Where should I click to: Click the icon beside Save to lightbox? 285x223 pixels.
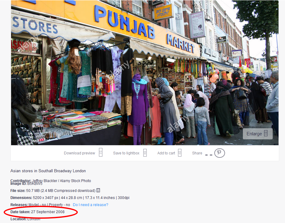click(145, 153)
